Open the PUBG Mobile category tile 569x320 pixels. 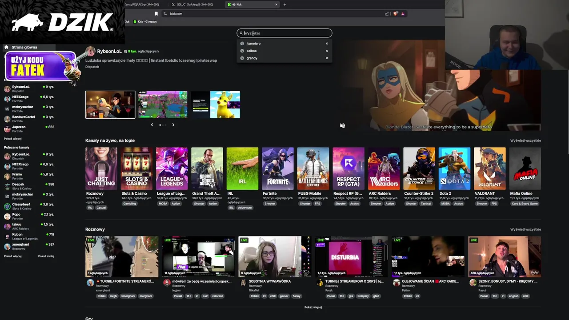tap(313, 169)
